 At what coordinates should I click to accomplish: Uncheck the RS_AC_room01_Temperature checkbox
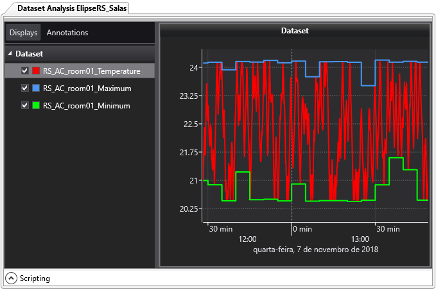[x=25, y=71]
